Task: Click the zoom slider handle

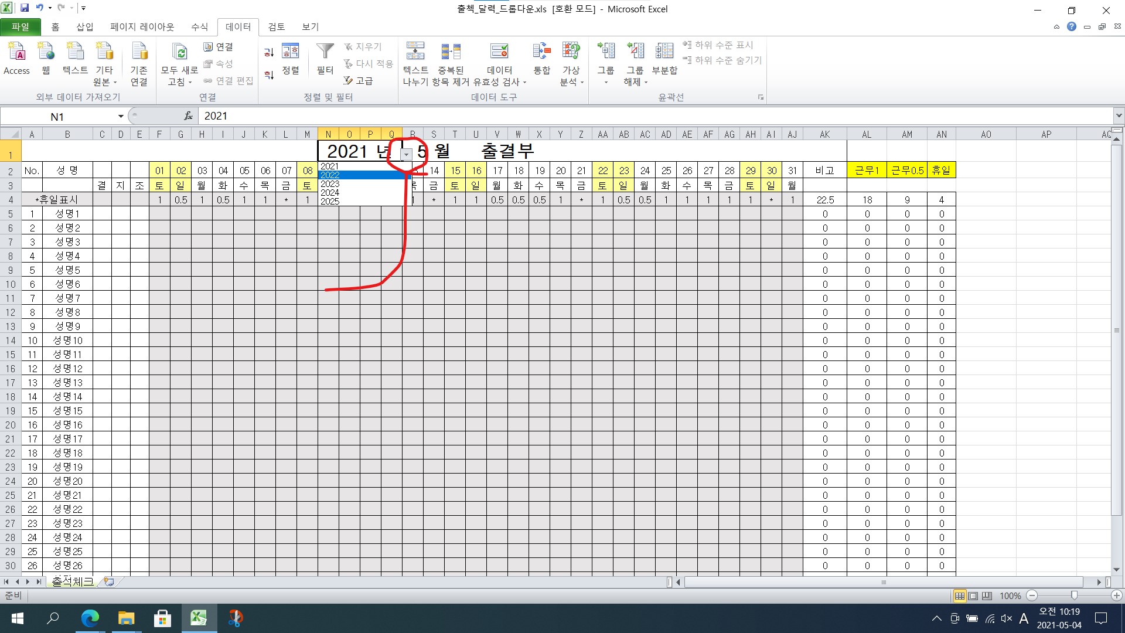Action: point(1074,595)
